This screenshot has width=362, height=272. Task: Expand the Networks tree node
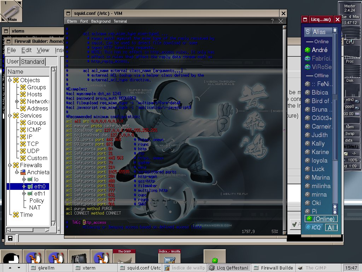pyautogui.click(x=17, y=101)
